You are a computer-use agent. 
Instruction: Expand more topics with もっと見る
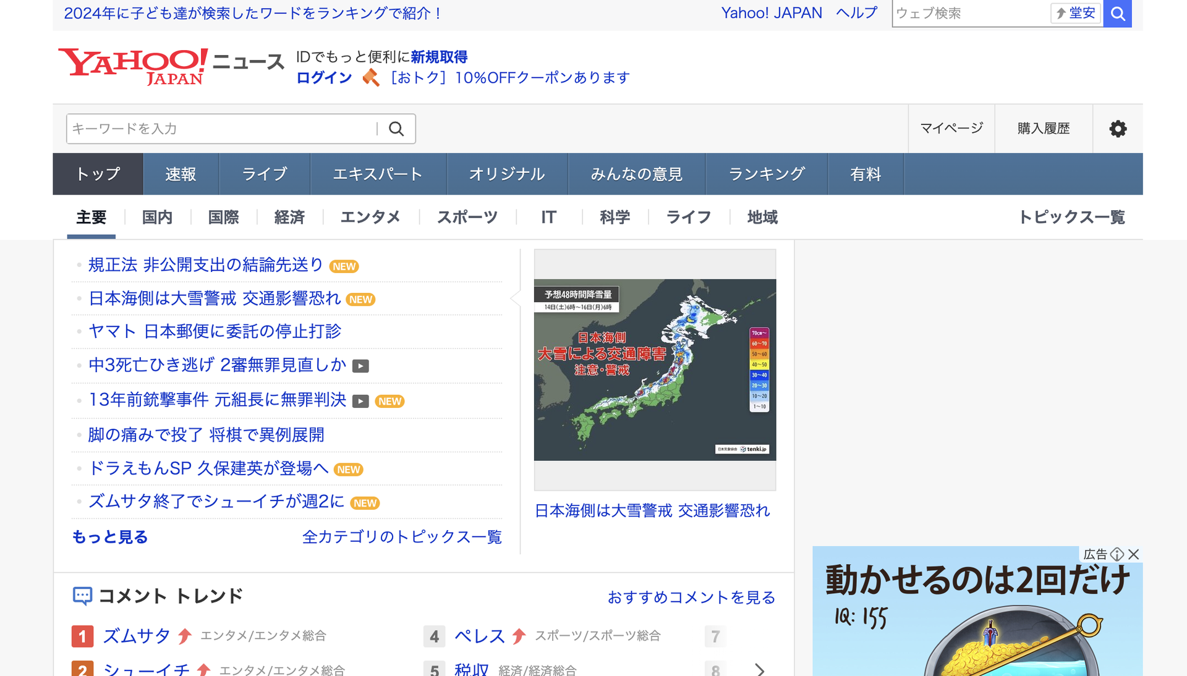pyautogui.click(x=110, y=537)
